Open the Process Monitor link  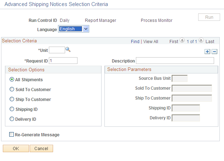coord(156,20)
